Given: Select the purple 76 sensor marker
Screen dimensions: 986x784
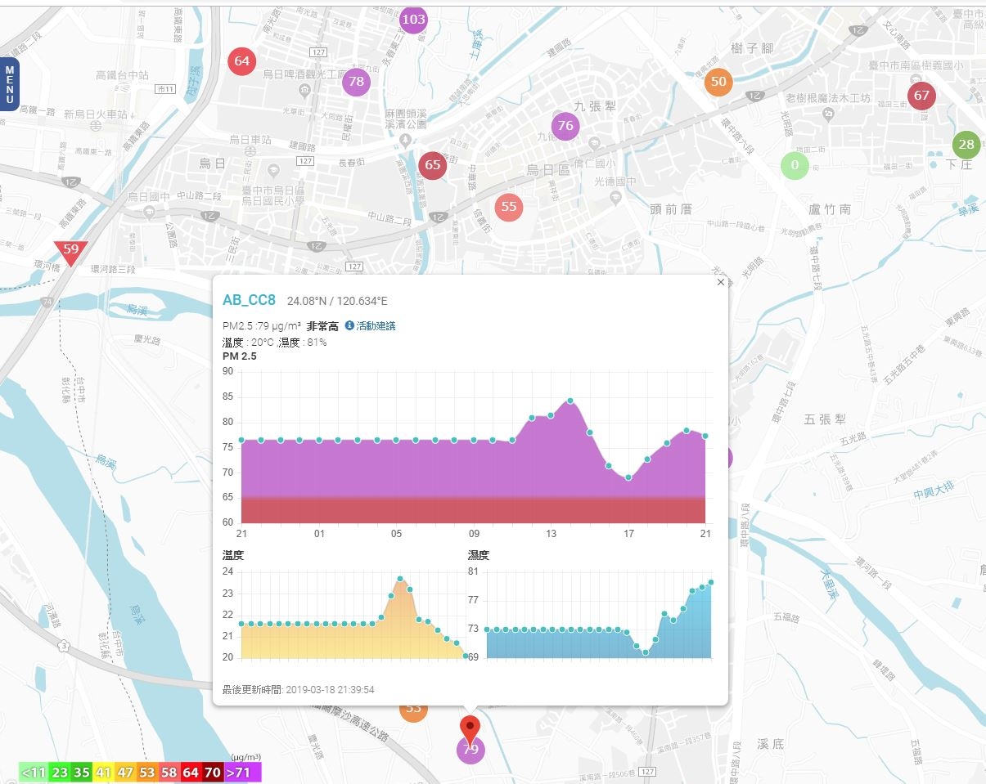Looking at the screenshot, I should (x=565, y=126).
